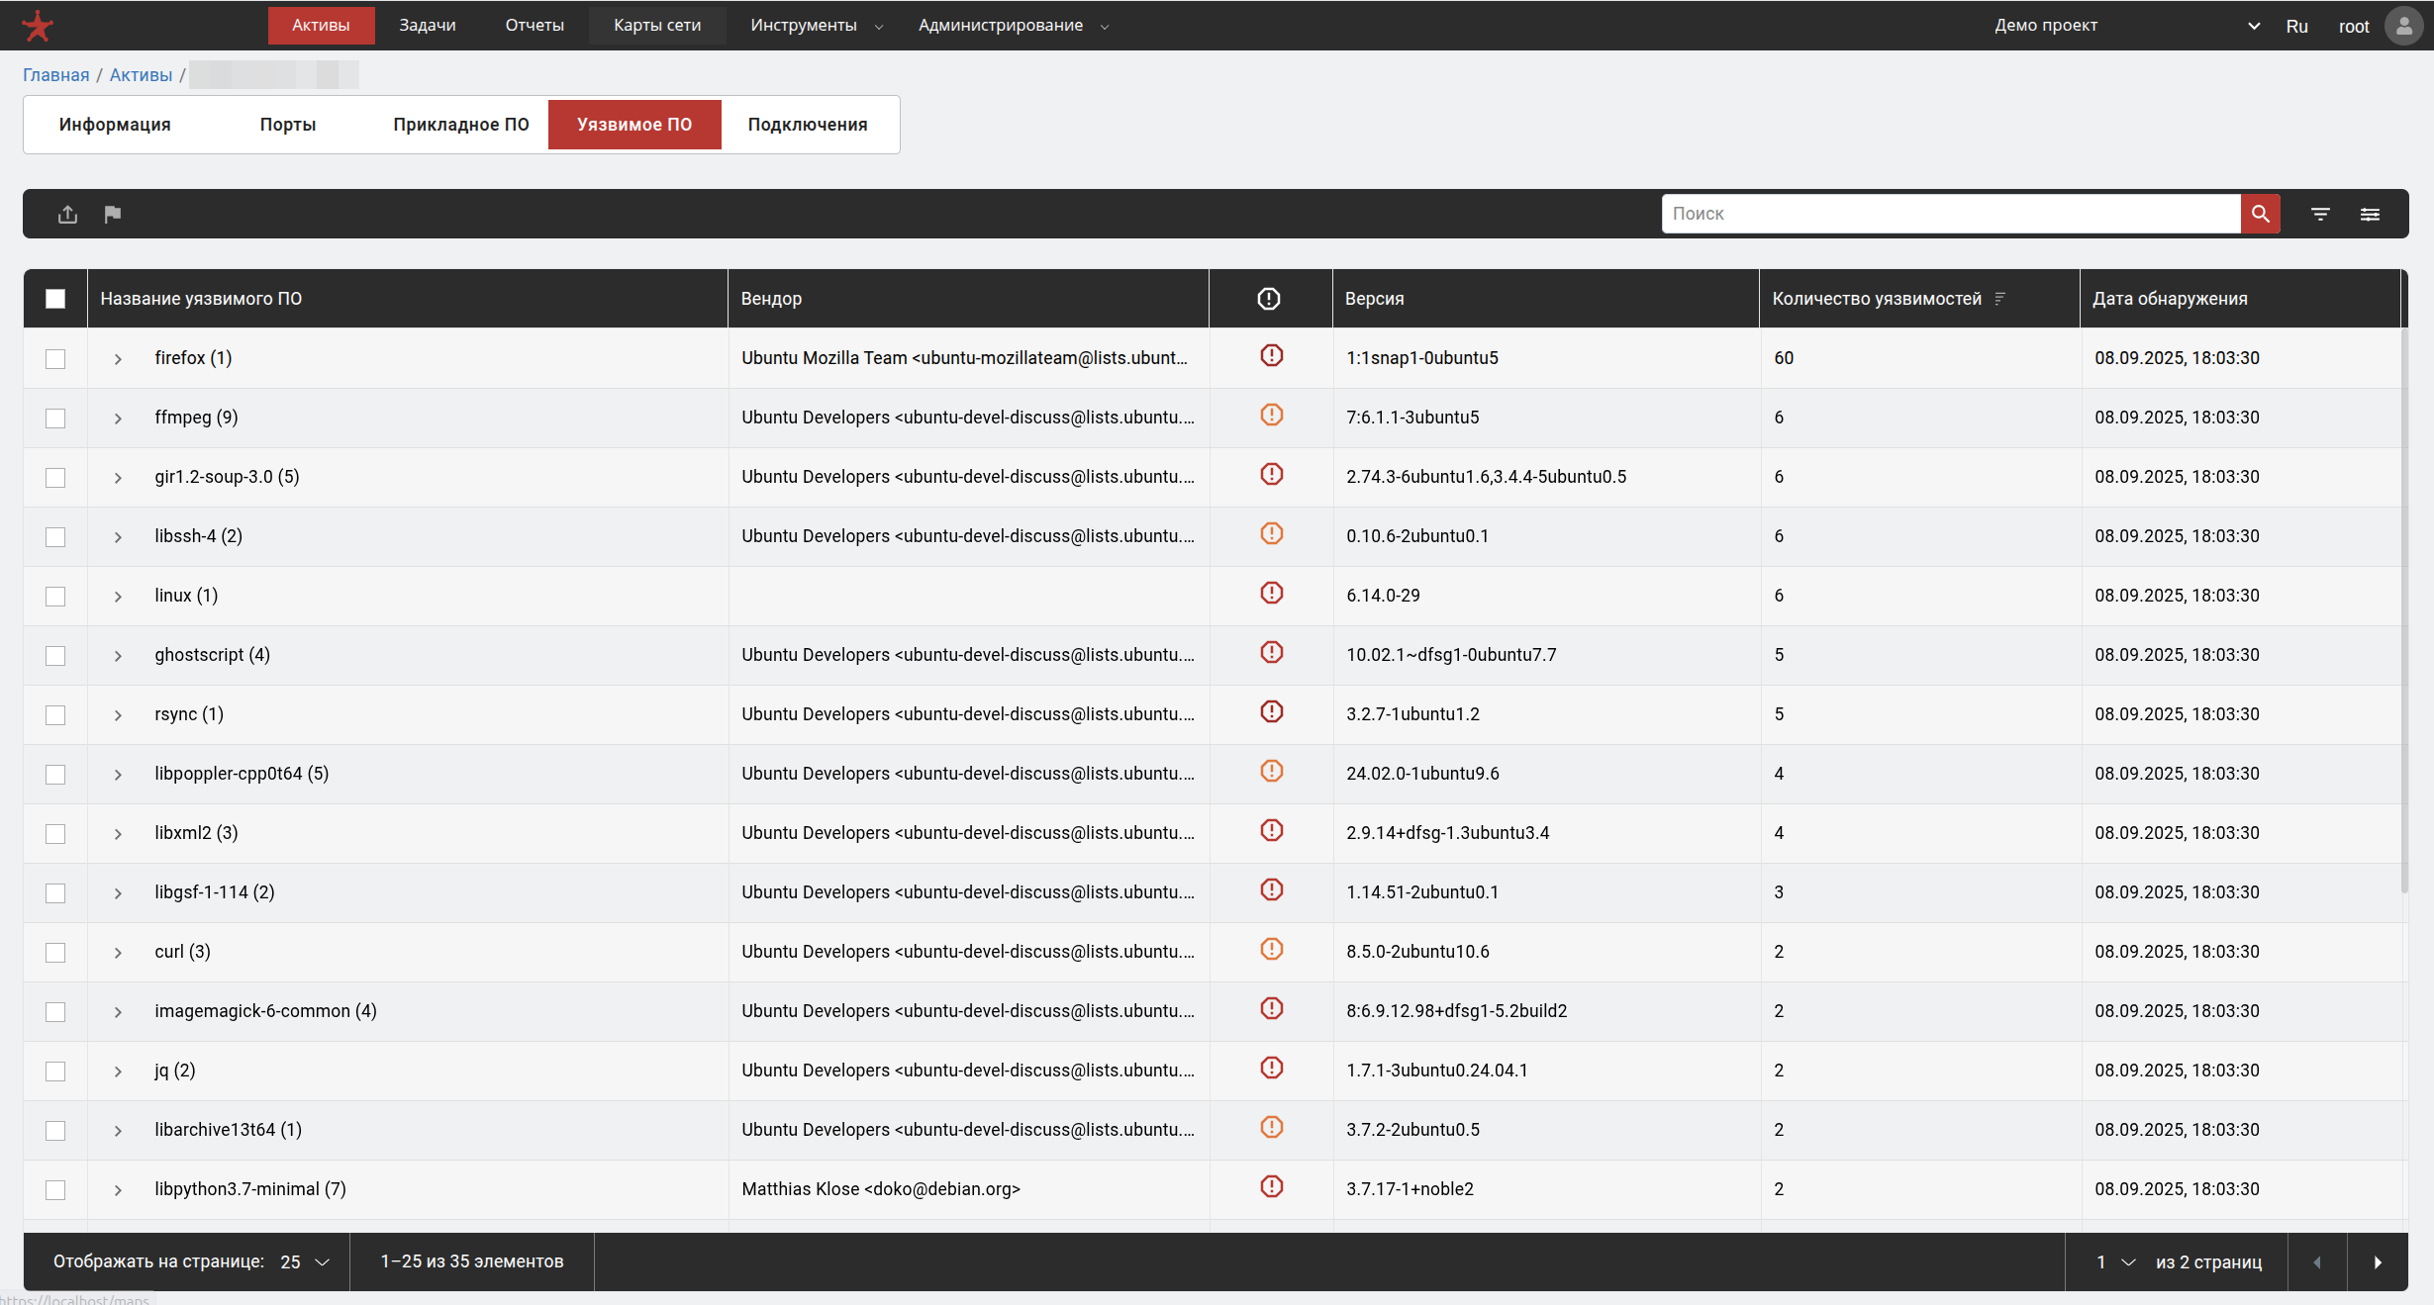Switch to the Порты tab
Screen dimensions: 2434x1305
click(x=288, y=125)
